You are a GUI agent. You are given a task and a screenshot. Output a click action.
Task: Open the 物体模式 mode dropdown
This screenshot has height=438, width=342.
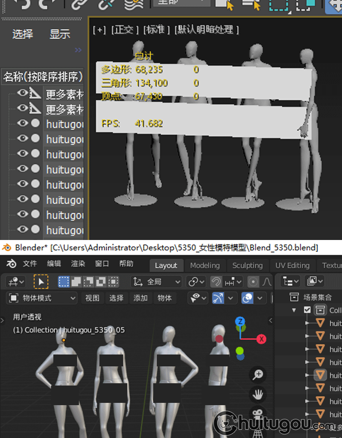(x=42, y=298)
